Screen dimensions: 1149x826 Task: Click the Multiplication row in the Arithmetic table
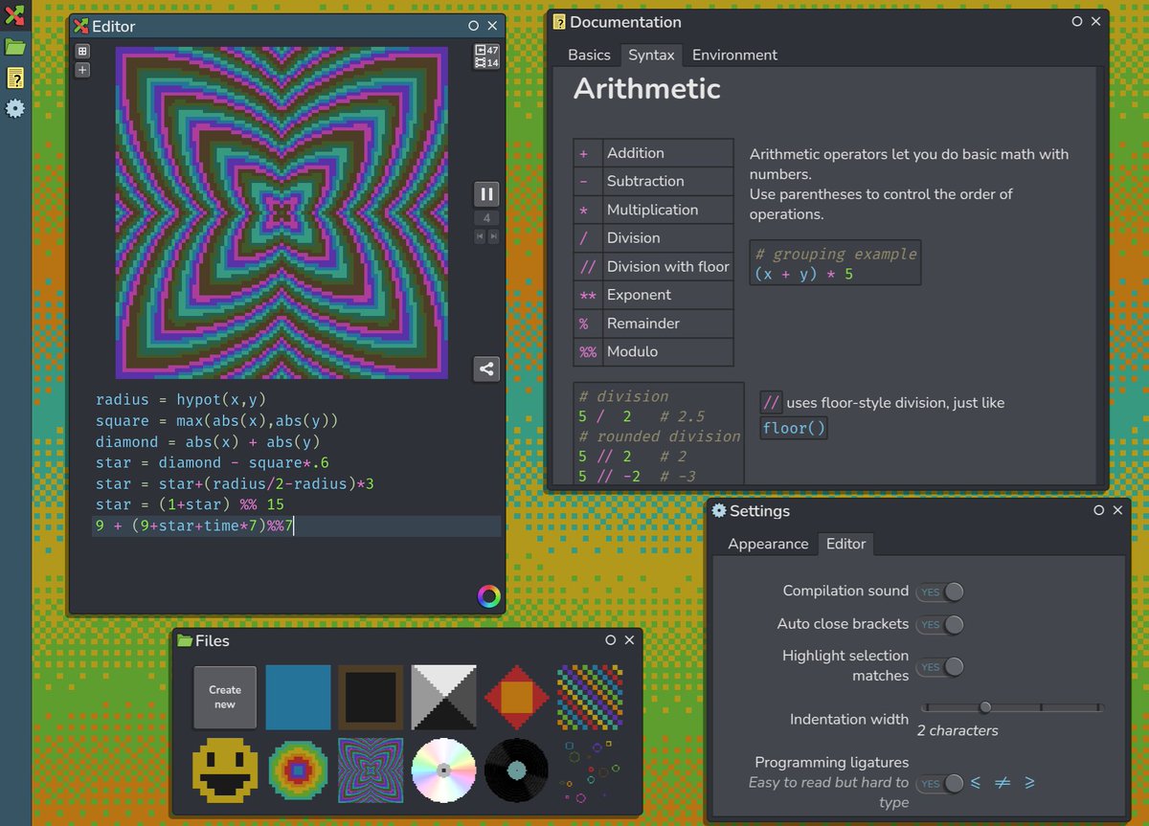click(653, 210)
